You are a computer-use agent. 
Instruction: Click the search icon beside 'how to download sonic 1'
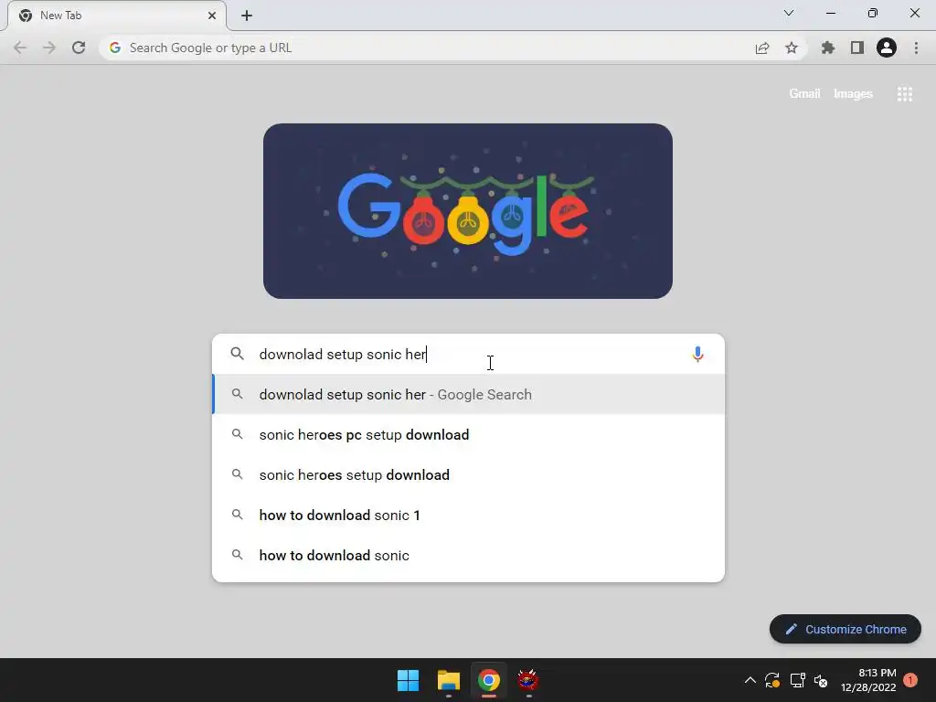click(237, 515)
